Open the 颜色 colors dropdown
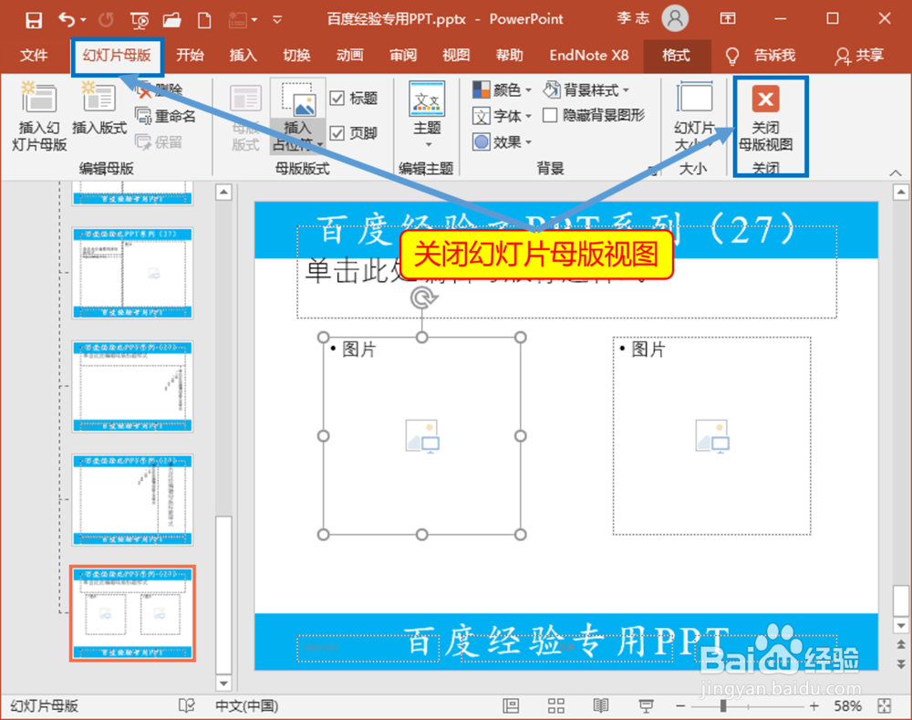 click(502, 89)
